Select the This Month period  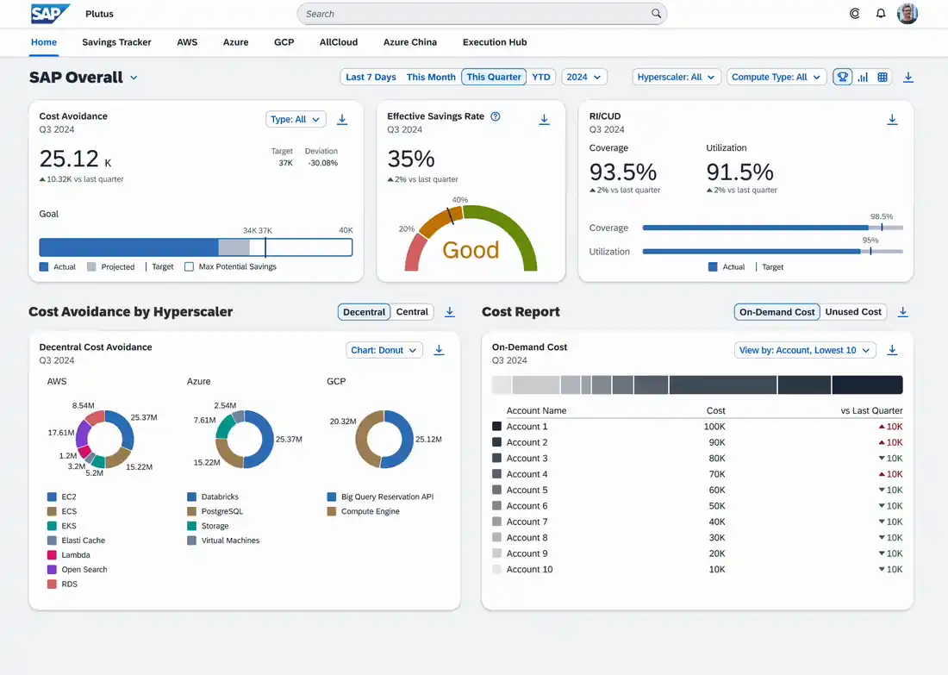coord(431,77)
